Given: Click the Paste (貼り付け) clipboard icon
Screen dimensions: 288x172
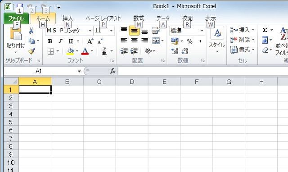Looking at the screenshot, I should click(15, 34).
